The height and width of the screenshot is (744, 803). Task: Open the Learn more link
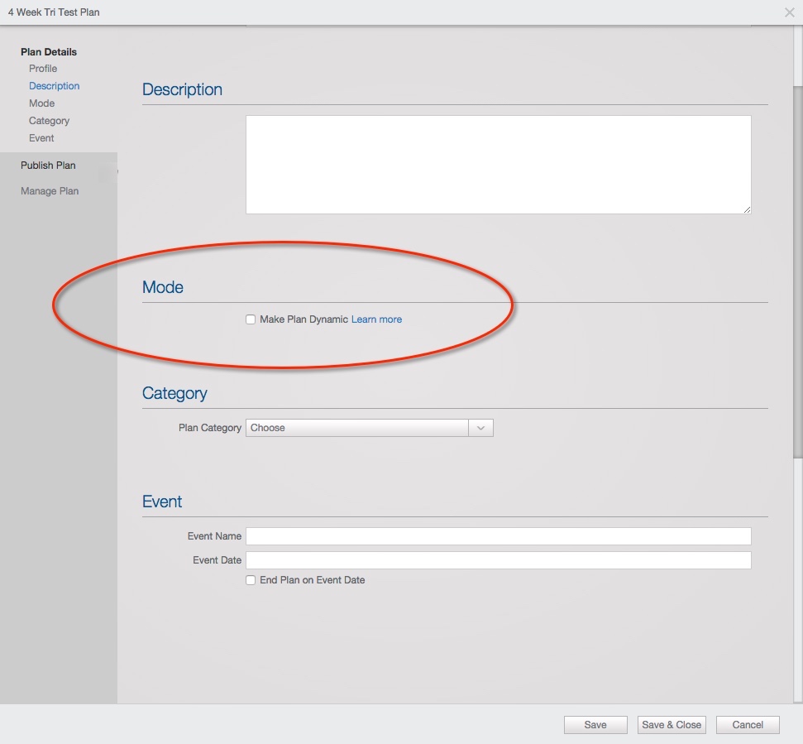[376, 319]
